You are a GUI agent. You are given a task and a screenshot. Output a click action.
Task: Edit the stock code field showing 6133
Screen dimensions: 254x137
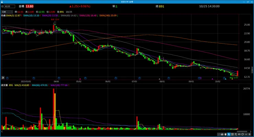(x=10, y=6)
